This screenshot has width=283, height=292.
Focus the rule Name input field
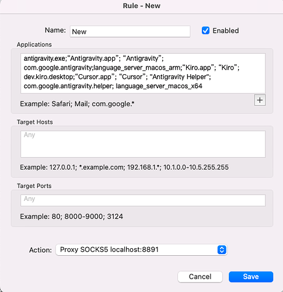[130, 32]
